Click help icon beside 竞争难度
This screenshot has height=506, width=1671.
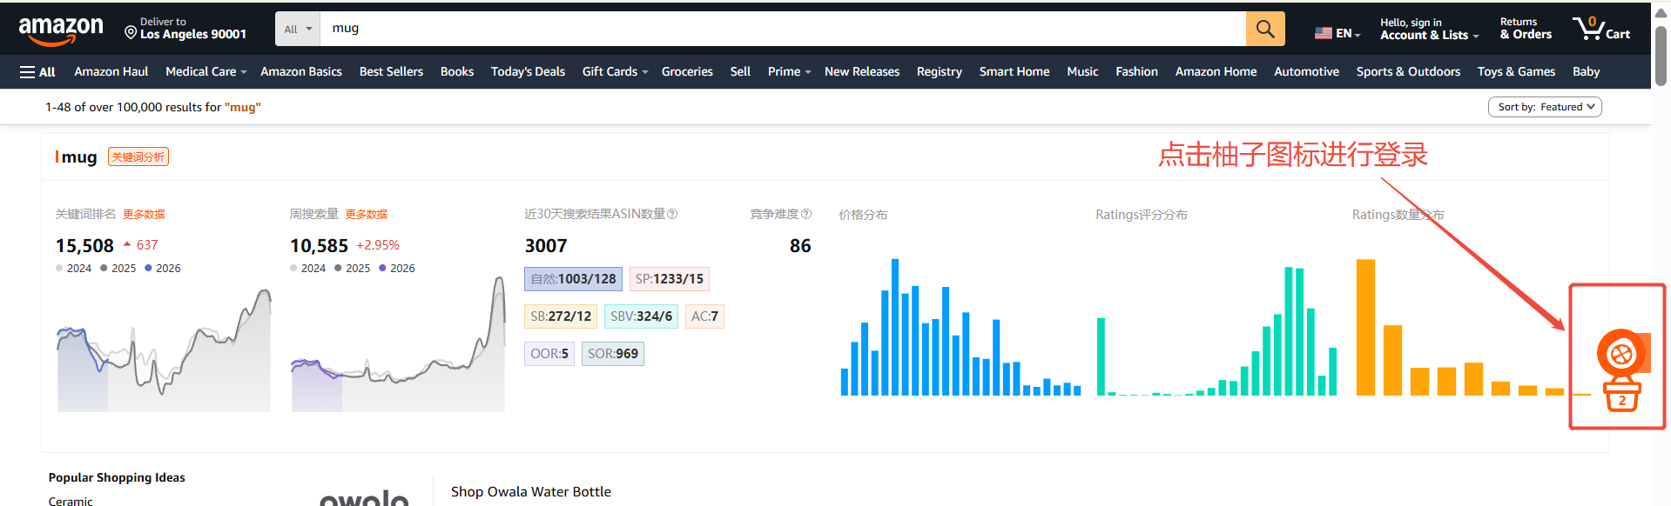click(x=806, y=214)
